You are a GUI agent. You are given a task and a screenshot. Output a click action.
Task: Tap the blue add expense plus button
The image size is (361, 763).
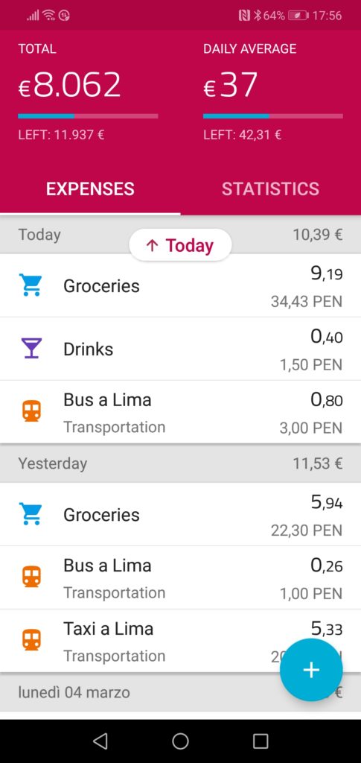tap(311, 670)
